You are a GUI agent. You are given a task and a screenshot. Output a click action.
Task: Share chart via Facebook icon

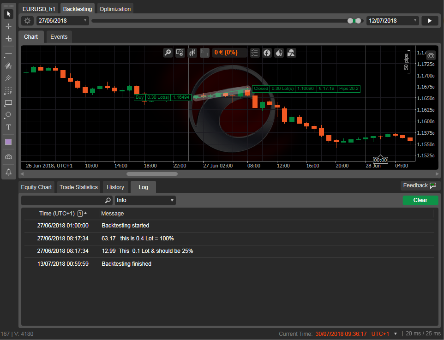267,53
